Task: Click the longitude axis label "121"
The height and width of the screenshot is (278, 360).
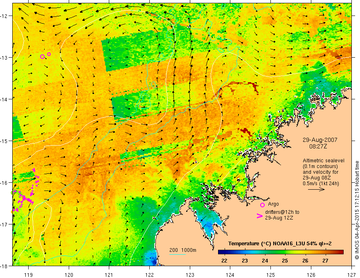Action: (x=109, y=275)
